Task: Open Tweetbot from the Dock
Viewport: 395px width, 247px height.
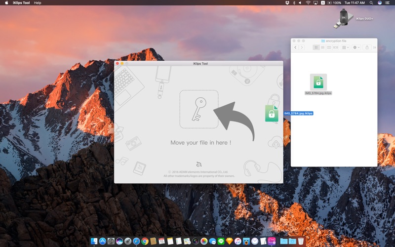Action: pyautogui.click(x=246, y=241)
